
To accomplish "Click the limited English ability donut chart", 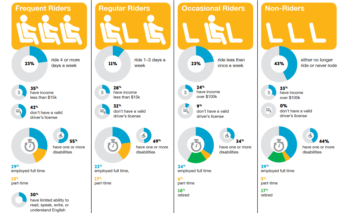I will pyautogui.click(x=19, y=200).
